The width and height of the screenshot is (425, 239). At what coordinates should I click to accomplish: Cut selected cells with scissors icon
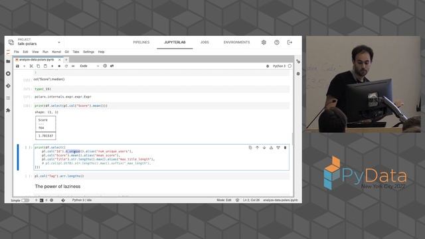tap(31, 66)
